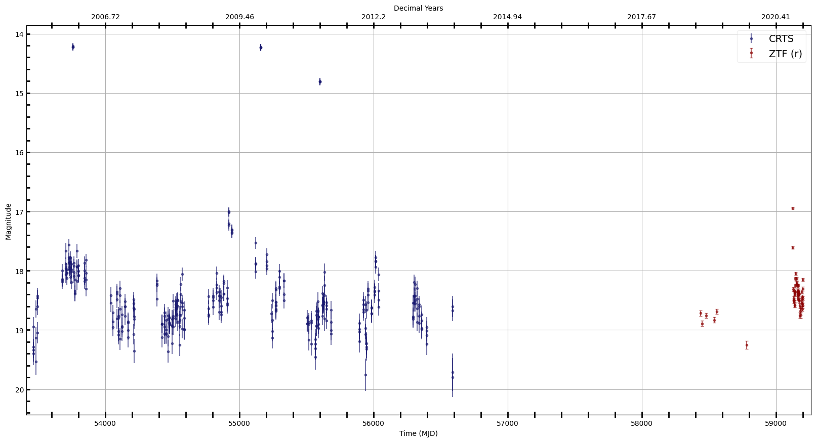Select magnitude tick label 19
816x442 pixels.
[19, 330]
